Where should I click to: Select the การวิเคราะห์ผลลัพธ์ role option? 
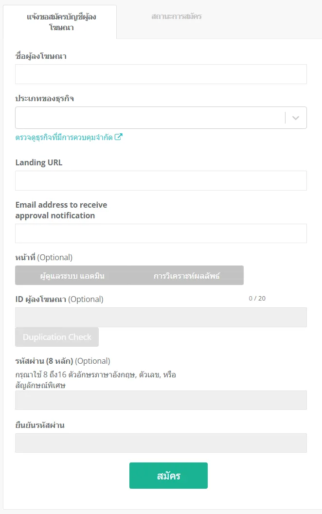click(187, 275)
